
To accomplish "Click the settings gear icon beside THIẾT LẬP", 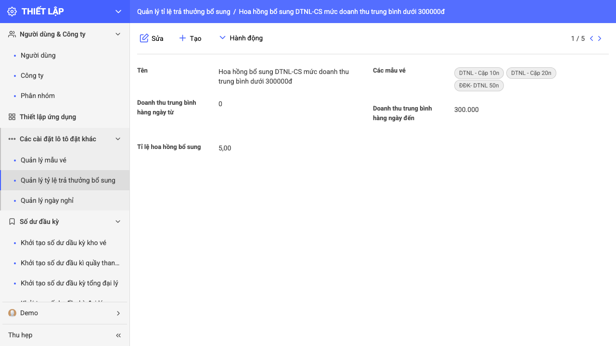I will (12, 12).
